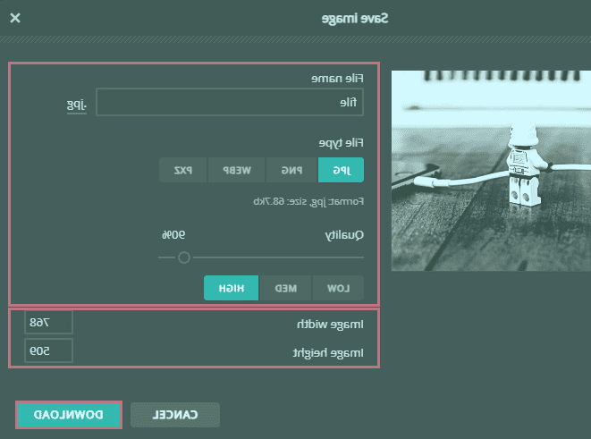Click the Quality slider handle
Image resolution: width=591 pixels, height=439 pixels.
coord(184,257)
